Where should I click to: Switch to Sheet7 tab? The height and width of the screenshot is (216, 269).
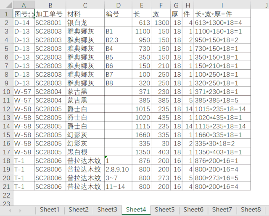click(x=222, y=209)
